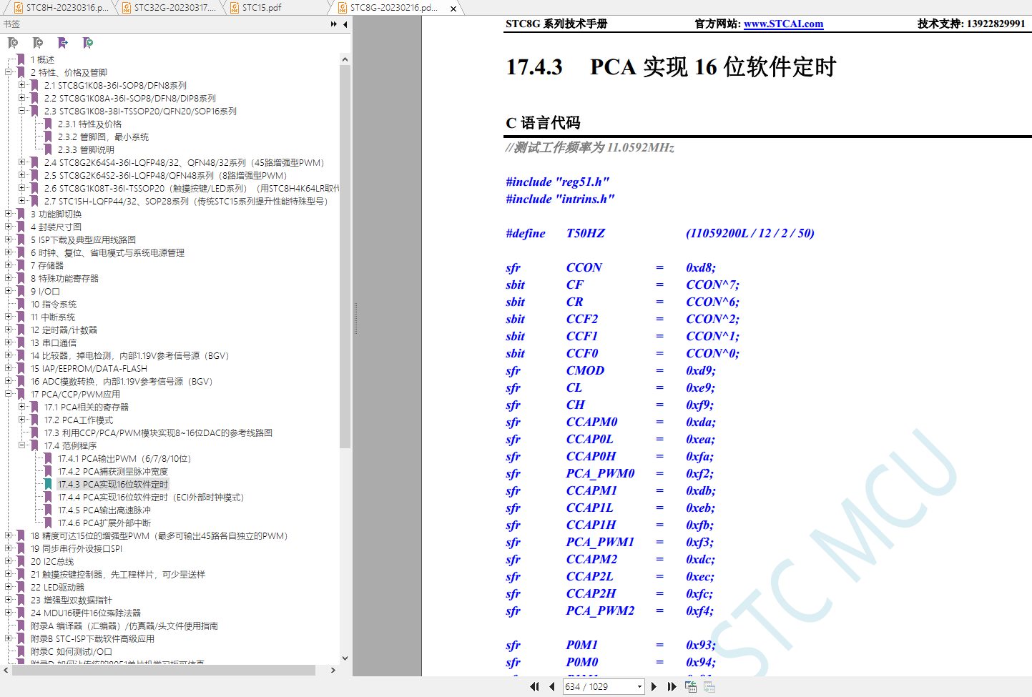The height and width of the screenshot is (697, 1032).
Task: Click the delete bookmark icon in bookmarks toolbar
Action: click(13, 43)
